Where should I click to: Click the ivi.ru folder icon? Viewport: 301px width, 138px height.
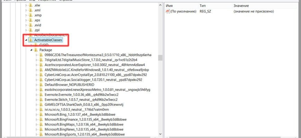pyautogui.click(x=41, y=110)
